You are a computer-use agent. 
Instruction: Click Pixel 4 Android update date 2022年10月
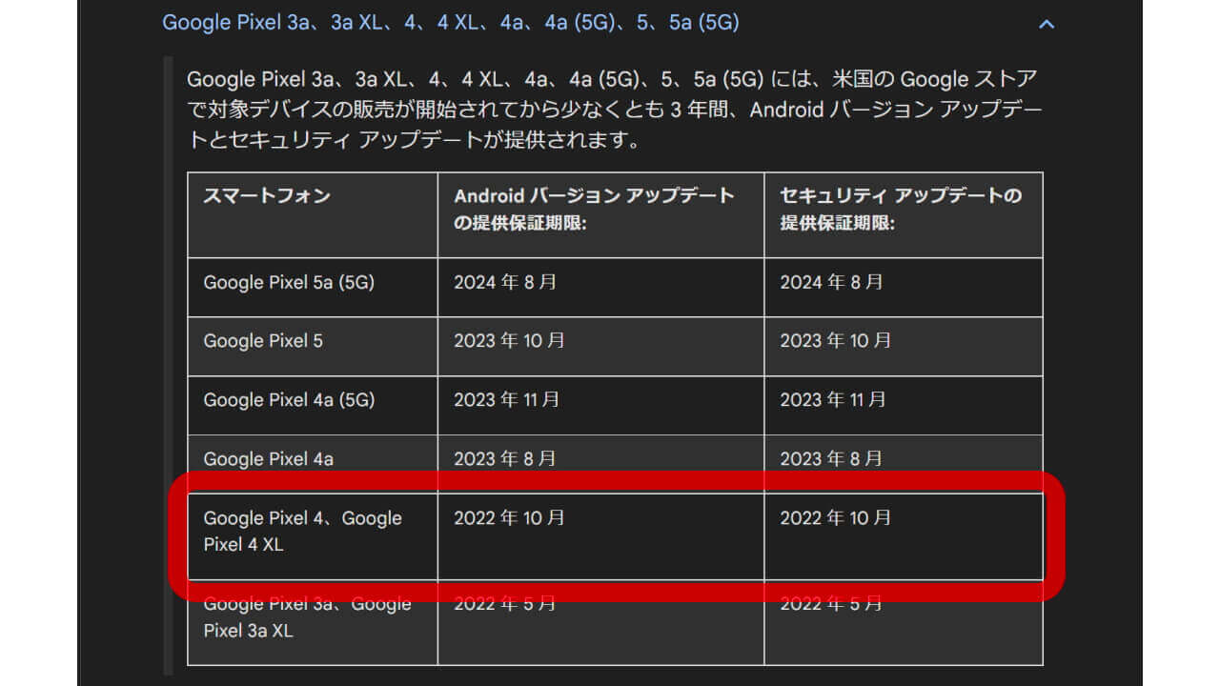point(509,518)
